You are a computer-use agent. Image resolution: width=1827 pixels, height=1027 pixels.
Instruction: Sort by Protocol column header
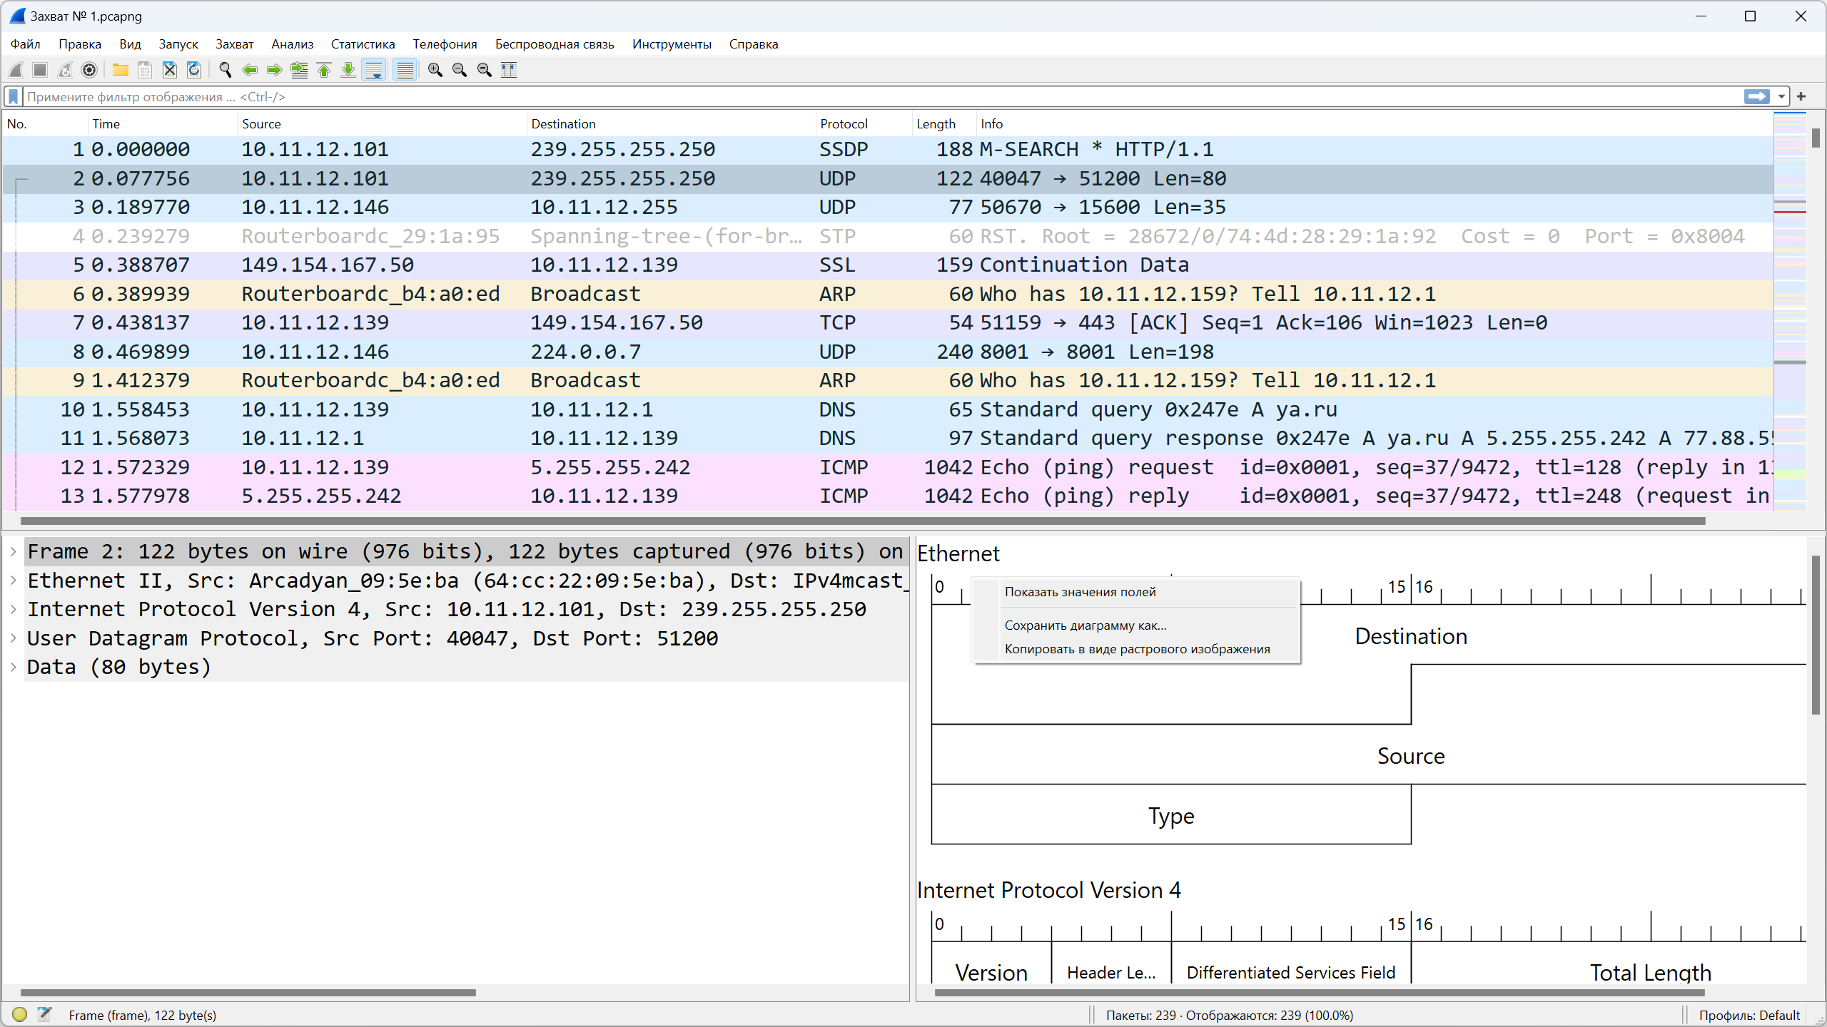click(x=864, y=123)
